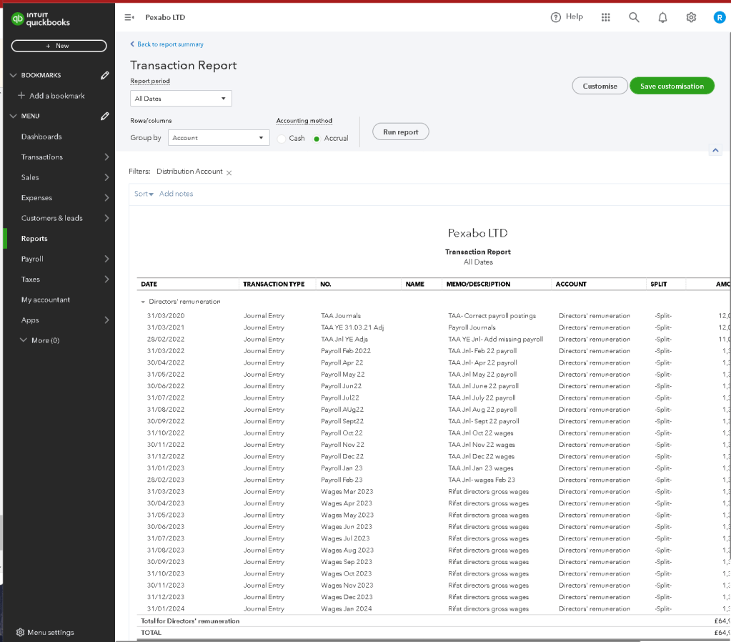The height and width of the screenshot is (642, 731).
Task: Click 'TAA- Correct payroll postings' memo
Action: 492,316
